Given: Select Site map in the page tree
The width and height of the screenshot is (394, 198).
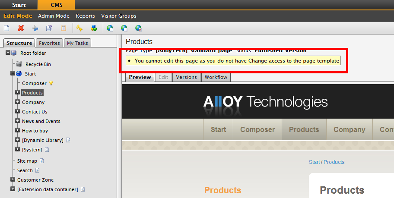Looking at the screenshot, I should click(27, 161).
